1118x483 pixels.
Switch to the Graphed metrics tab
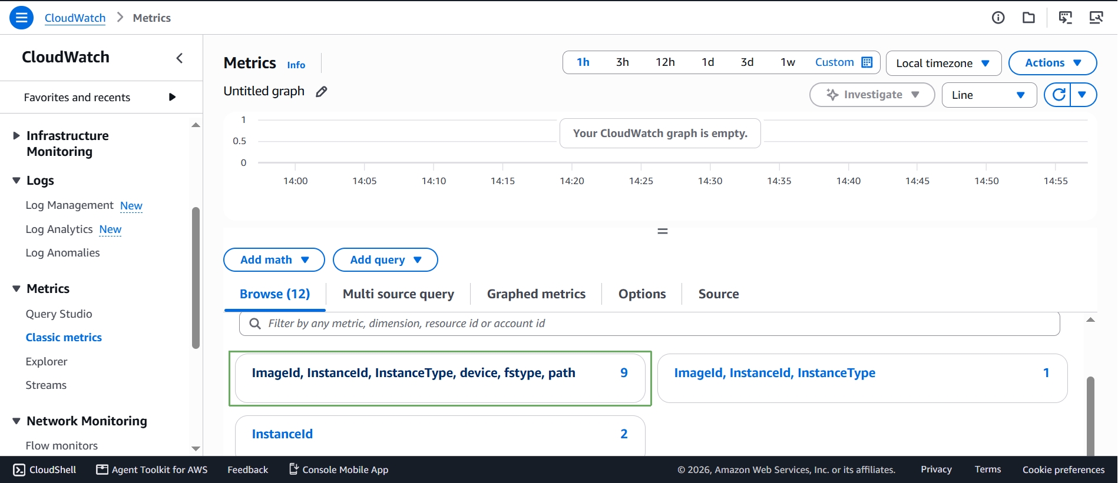(x=536, y=294)
